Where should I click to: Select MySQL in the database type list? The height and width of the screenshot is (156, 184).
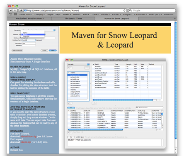click(33, 34)
